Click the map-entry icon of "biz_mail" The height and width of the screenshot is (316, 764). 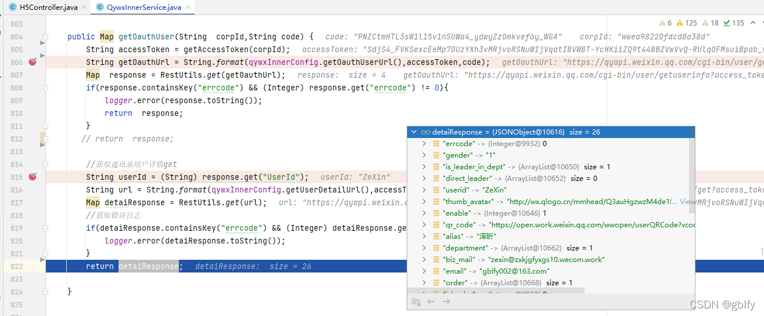pos(436,260)
